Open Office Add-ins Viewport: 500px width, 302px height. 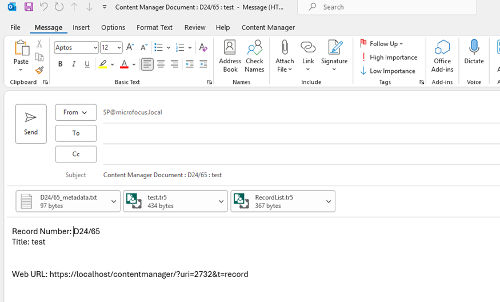point(442,56)
